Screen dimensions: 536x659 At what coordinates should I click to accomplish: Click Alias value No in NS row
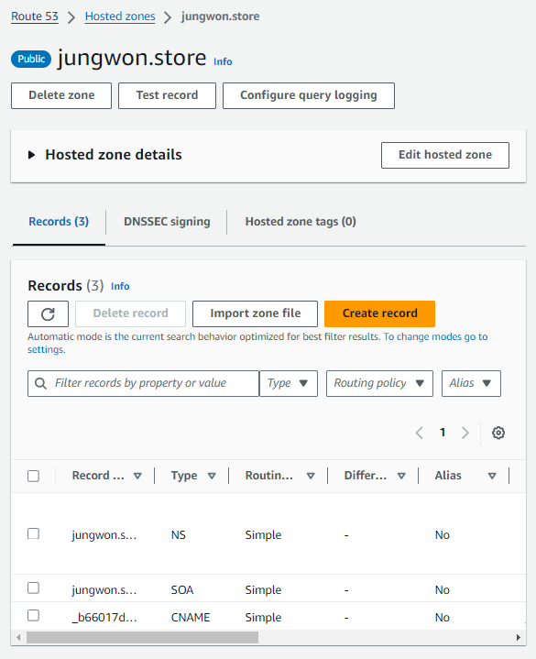tap(443, 535)
